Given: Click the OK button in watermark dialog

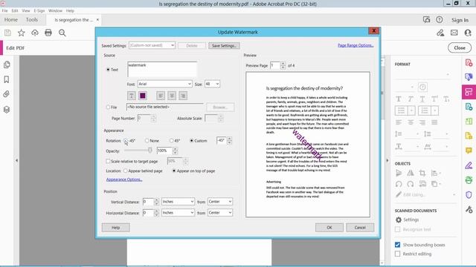Looking at the screenshot, I should pos(329,228).
